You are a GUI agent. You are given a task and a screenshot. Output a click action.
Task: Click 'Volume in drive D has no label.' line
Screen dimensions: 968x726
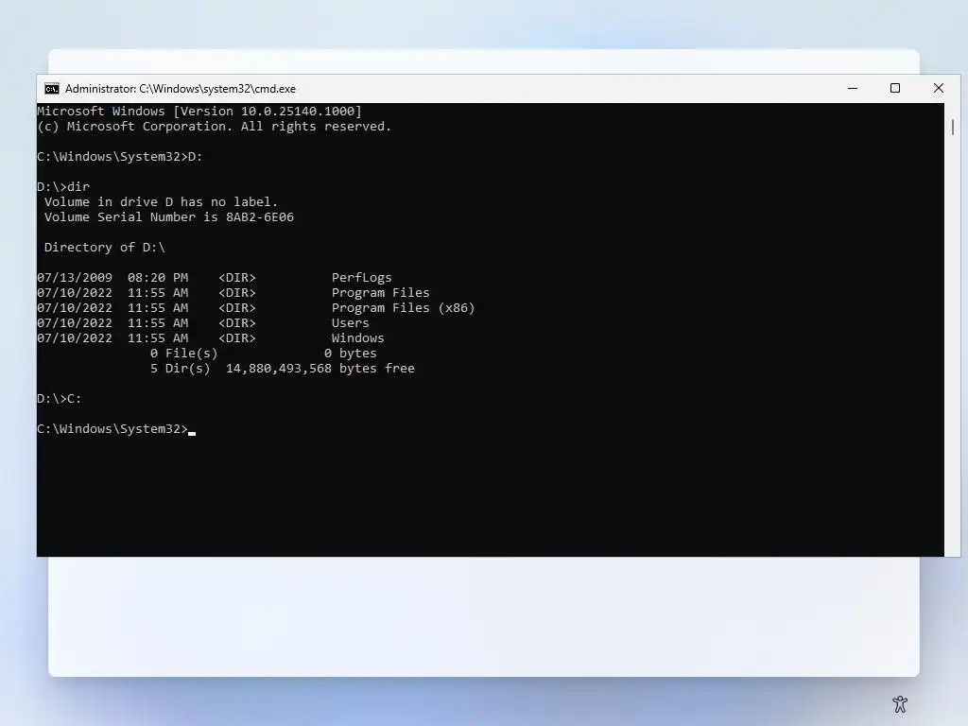pyautogui.click(x=161, y=202)
